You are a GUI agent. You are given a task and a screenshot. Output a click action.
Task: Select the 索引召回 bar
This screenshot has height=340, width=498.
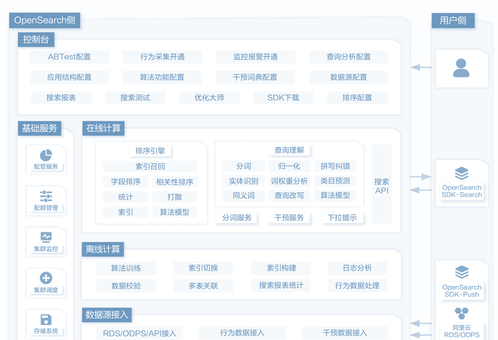(150, 166)
